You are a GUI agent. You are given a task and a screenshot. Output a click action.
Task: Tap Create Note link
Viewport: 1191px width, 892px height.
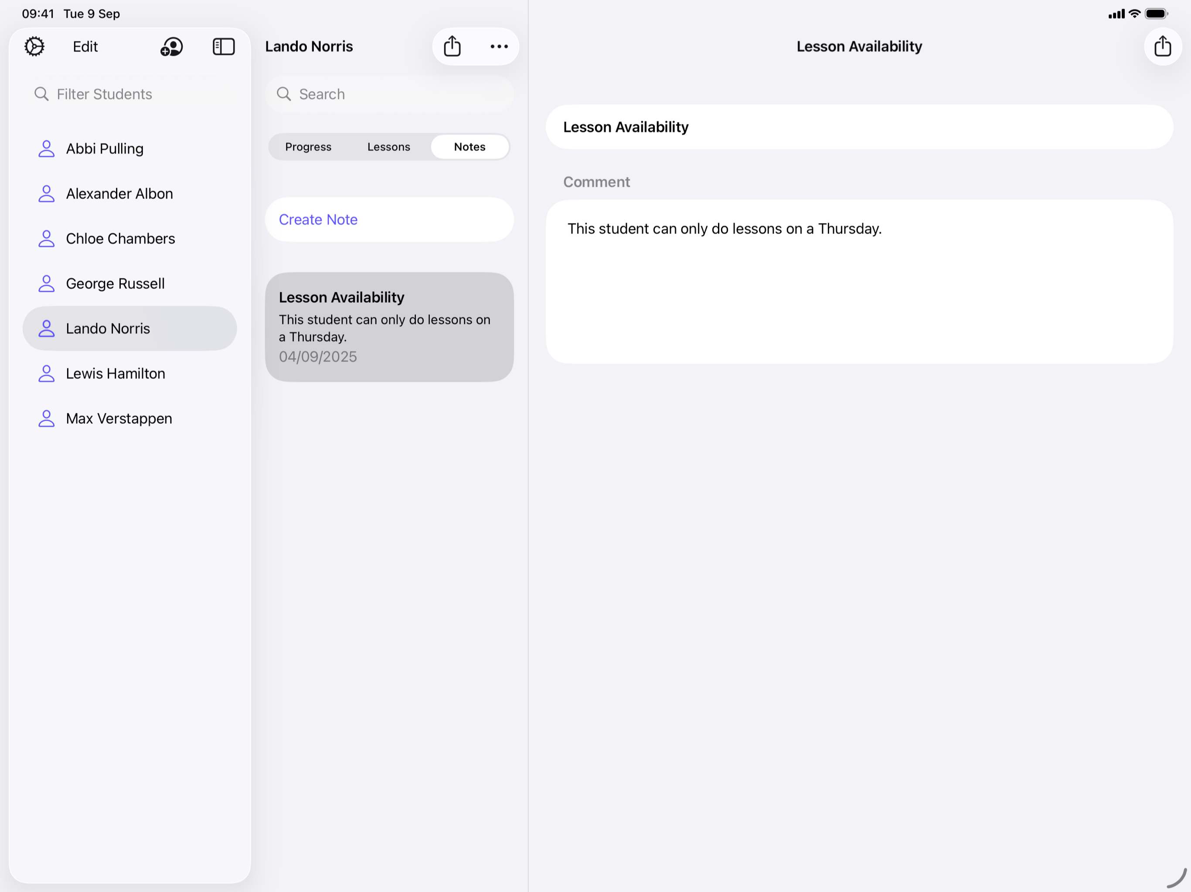318,220
